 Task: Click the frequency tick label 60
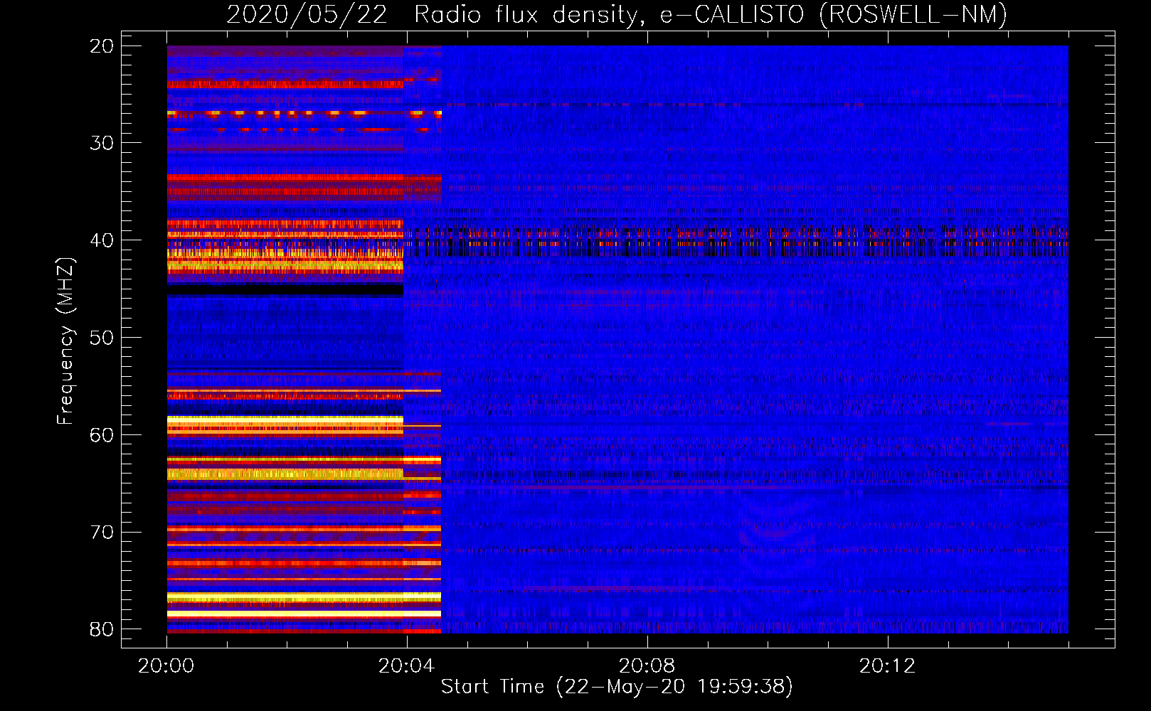coord(102,435)
